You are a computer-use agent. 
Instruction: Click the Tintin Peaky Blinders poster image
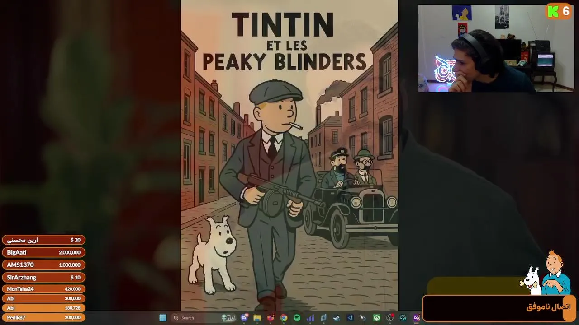point(289,155)
